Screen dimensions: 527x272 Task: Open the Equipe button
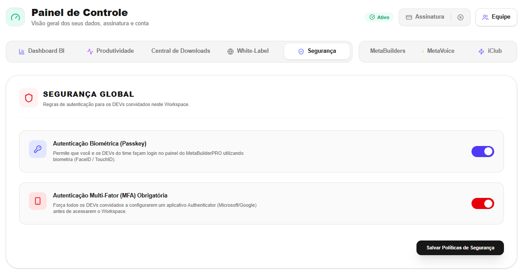coord(496,17)
